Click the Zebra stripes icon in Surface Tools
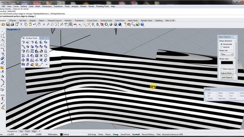The image size is (244, 137). click(23, 64)
